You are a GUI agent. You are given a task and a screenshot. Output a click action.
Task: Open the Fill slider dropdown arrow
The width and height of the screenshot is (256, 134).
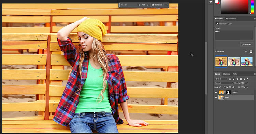pos(247,87)
